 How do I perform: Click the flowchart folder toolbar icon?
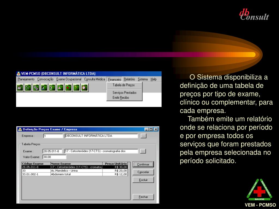click(28, 88)
